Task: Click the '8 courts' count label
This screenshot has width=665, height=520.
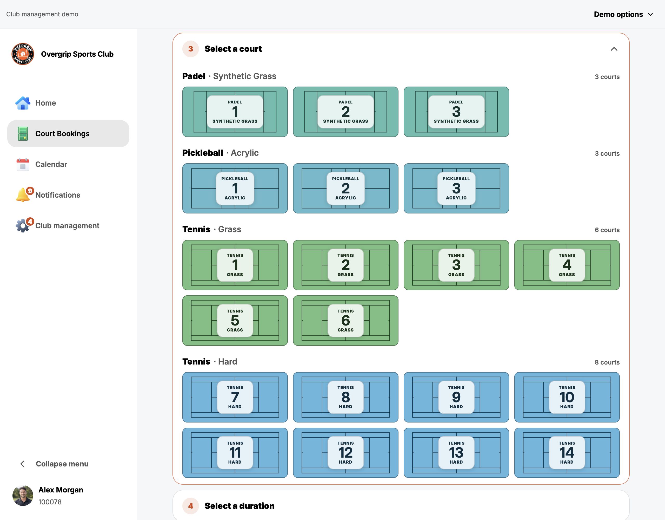Action: point(607,362)
